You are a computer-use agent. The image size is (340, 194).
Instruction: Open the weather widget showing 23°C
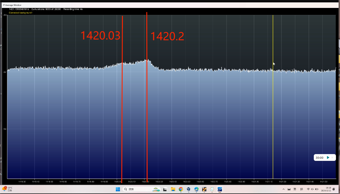(8, 189)
